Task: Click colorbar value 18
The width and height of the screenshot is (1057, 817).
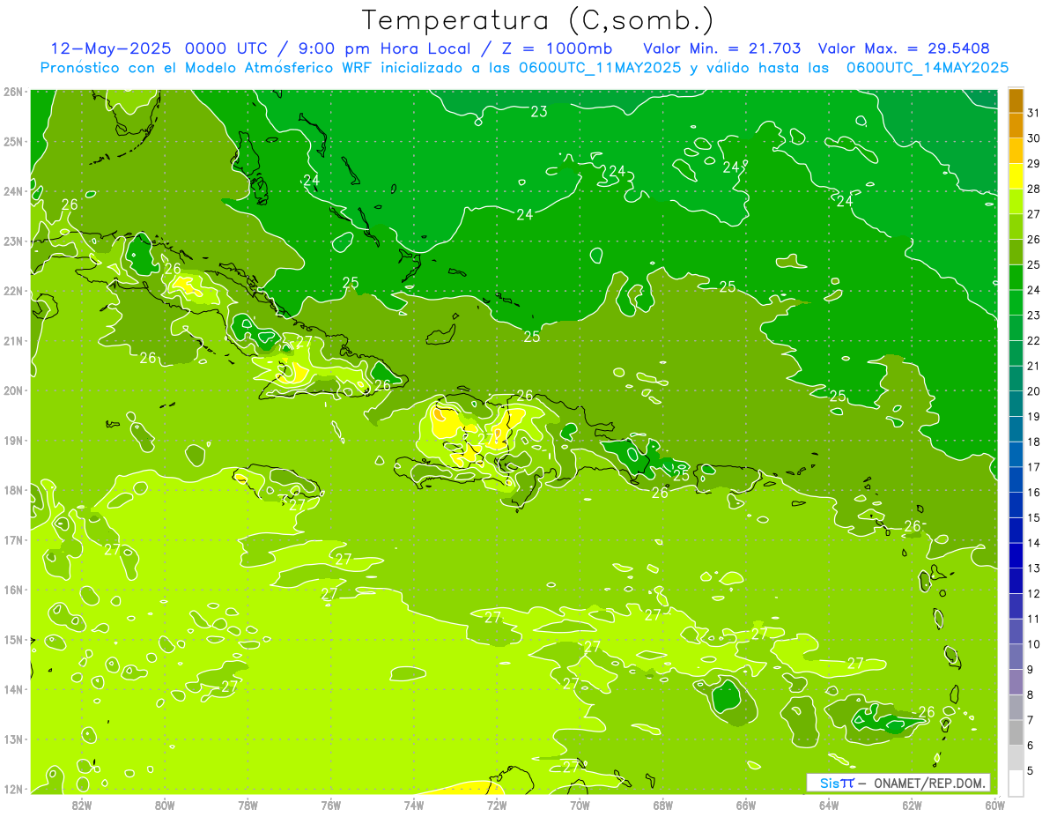Action: tap(1033, 442)
